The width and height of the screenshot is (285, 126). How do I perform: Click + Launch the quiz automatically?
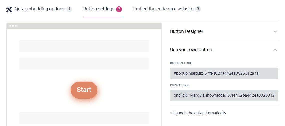(x=198, y=113)
